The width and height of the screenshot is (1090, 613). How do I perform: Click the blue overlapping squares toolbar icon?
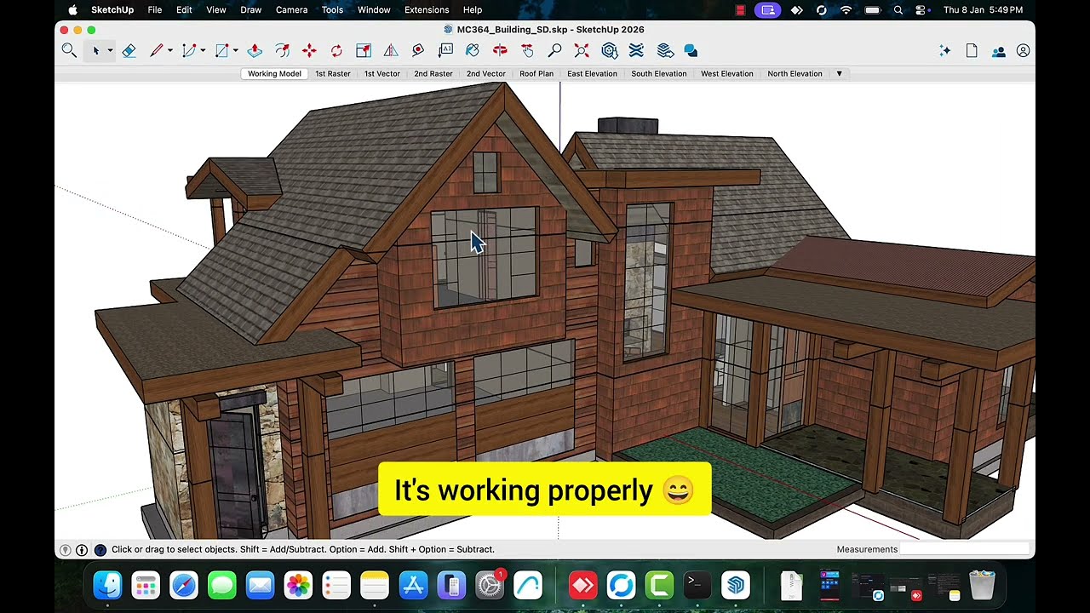[691, 51]
